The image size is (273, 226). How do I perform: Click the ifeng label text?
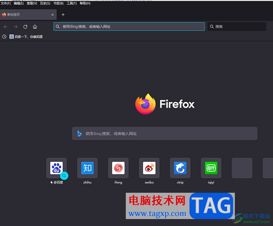point(118,182)
